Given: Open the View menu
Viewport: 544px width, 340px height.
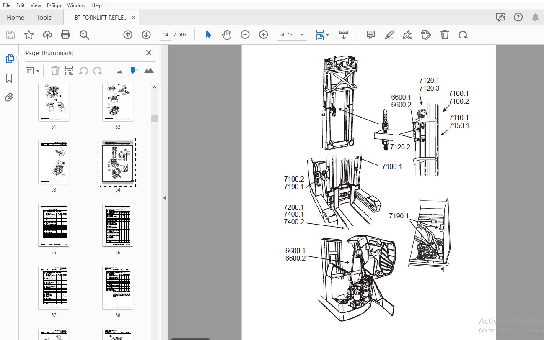Looking at the screenshot, I should pyautogui.click(x=36, y=5).
